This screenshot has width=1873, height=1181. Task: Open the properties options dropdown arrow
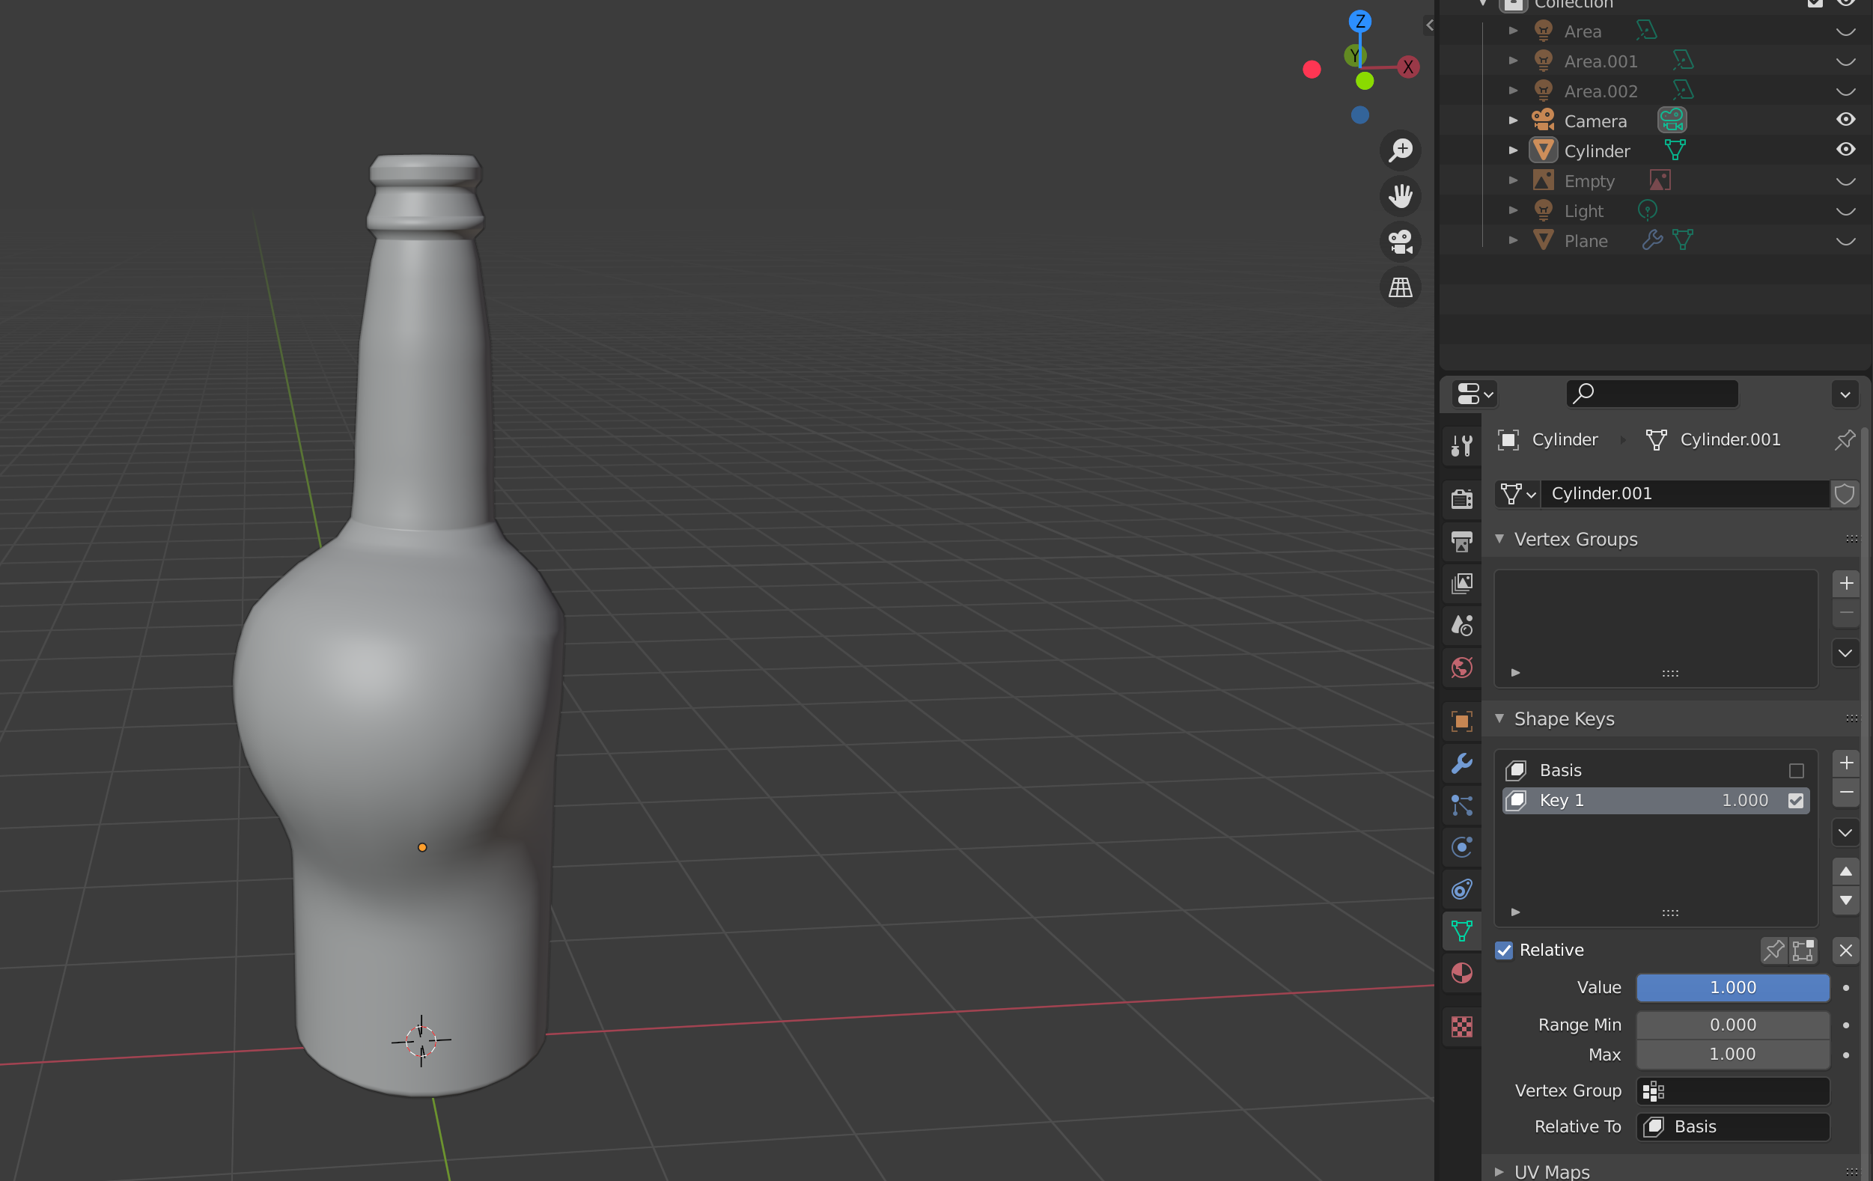point(1845,394)
